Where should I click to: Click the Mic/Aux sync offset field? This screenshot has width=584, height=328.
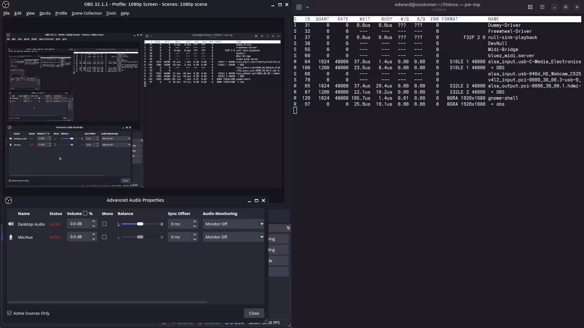(180, 237)
